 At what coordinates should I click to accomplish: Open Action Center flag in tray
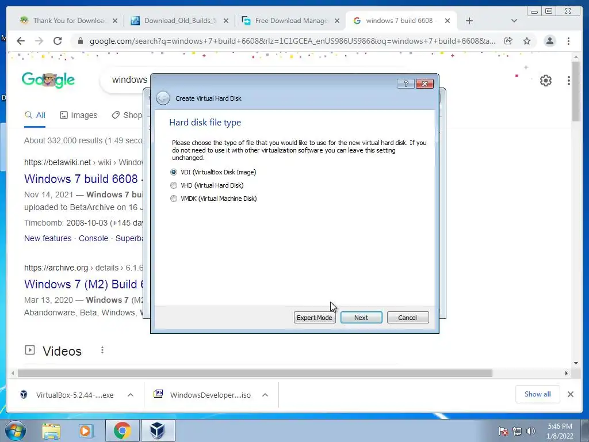pos(503,431)
